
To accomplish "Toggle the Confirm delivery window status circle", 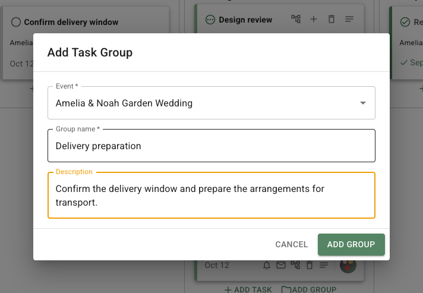I will click(x=16, y=22).
